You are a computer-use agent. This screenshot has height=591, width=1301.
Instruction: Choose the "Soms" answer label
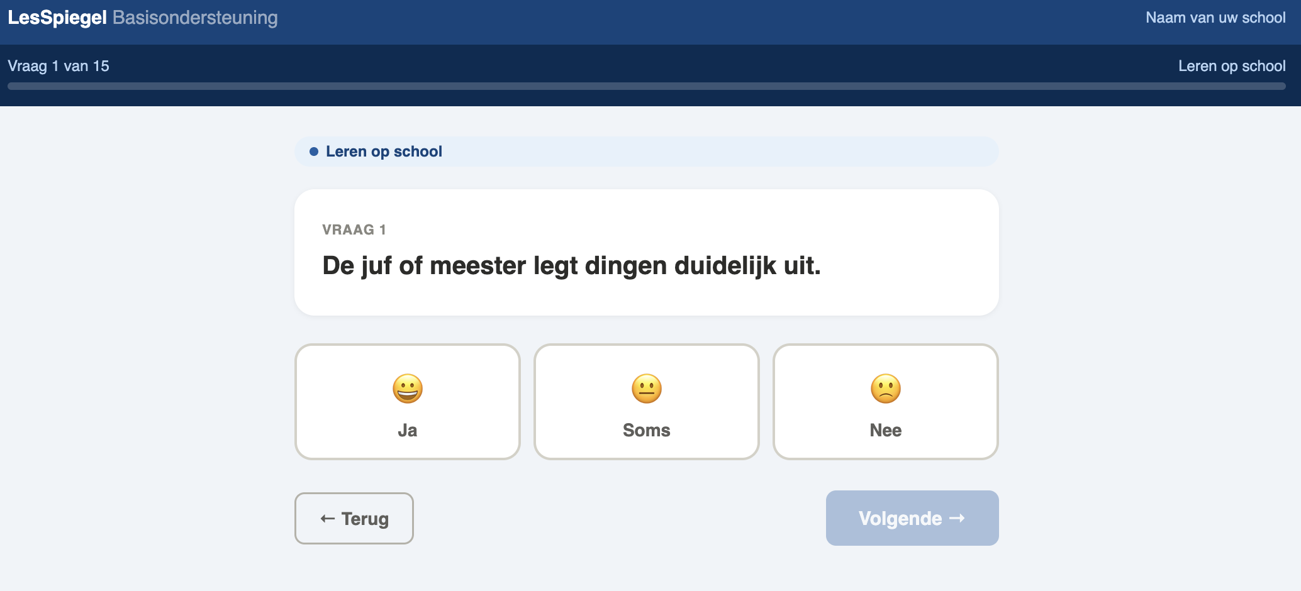647,430
